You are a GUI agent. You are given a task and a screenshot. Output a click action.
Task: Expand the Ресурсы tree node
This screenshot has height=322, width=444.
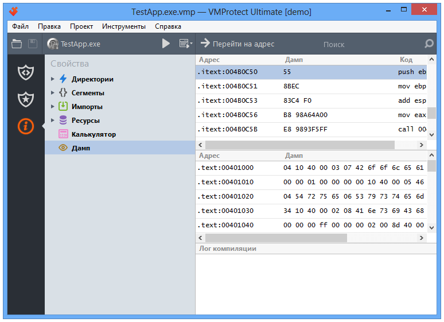pyautogui.click(x=52, y=120)
